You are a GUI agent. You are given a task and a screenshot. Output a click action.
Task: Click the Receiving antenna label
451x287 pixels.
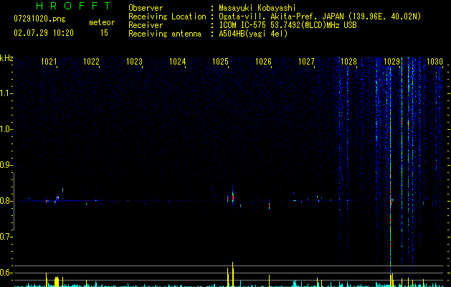[165, 34]
